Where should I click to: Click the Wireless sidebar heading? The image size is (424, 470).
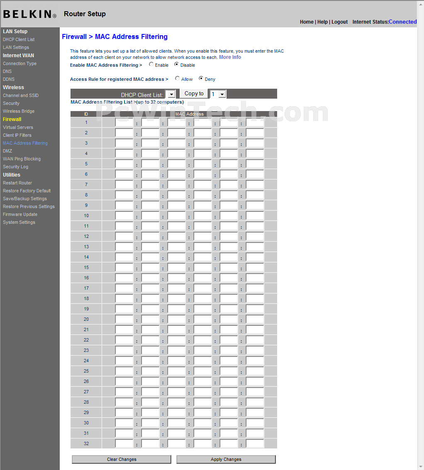(x=14, y=87)
